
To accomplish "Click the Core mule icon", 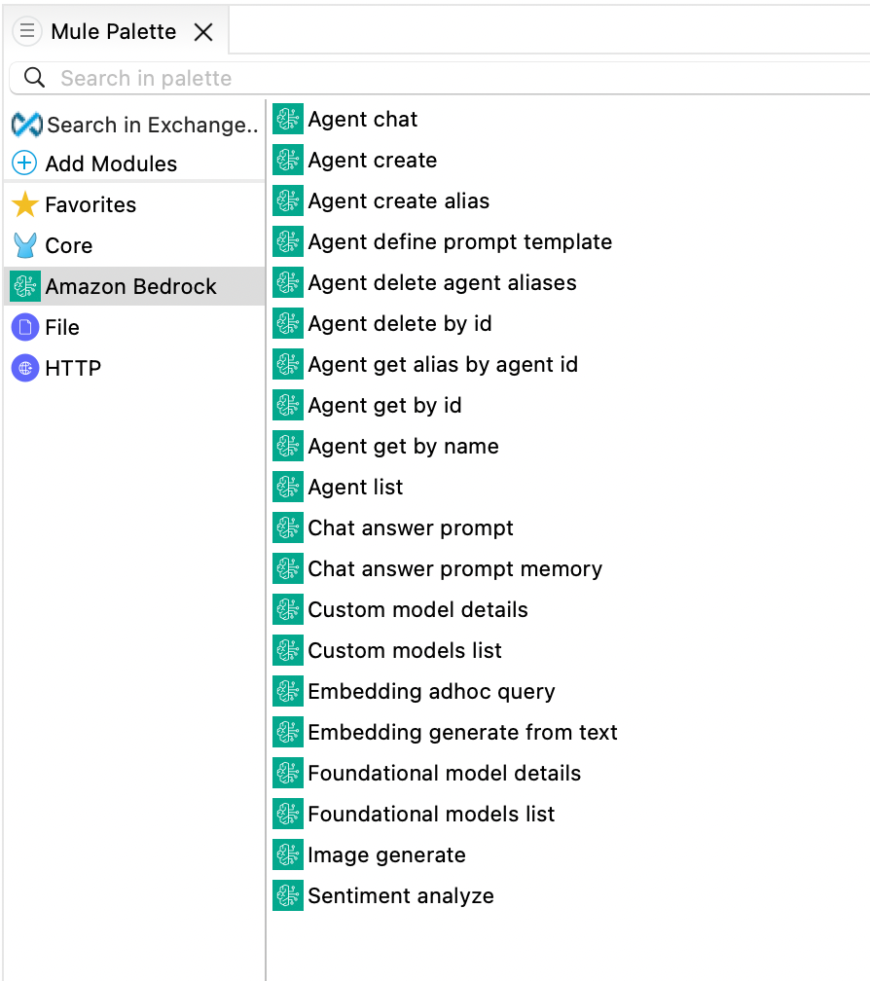I will [x=25, y=245].
